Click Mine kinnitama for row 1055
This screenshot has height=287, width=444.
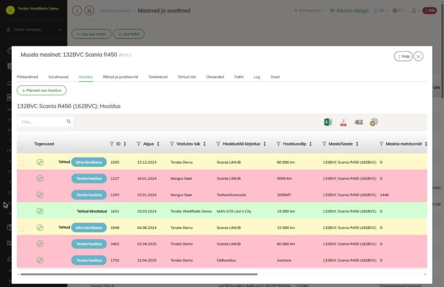(x=89, y=162)
